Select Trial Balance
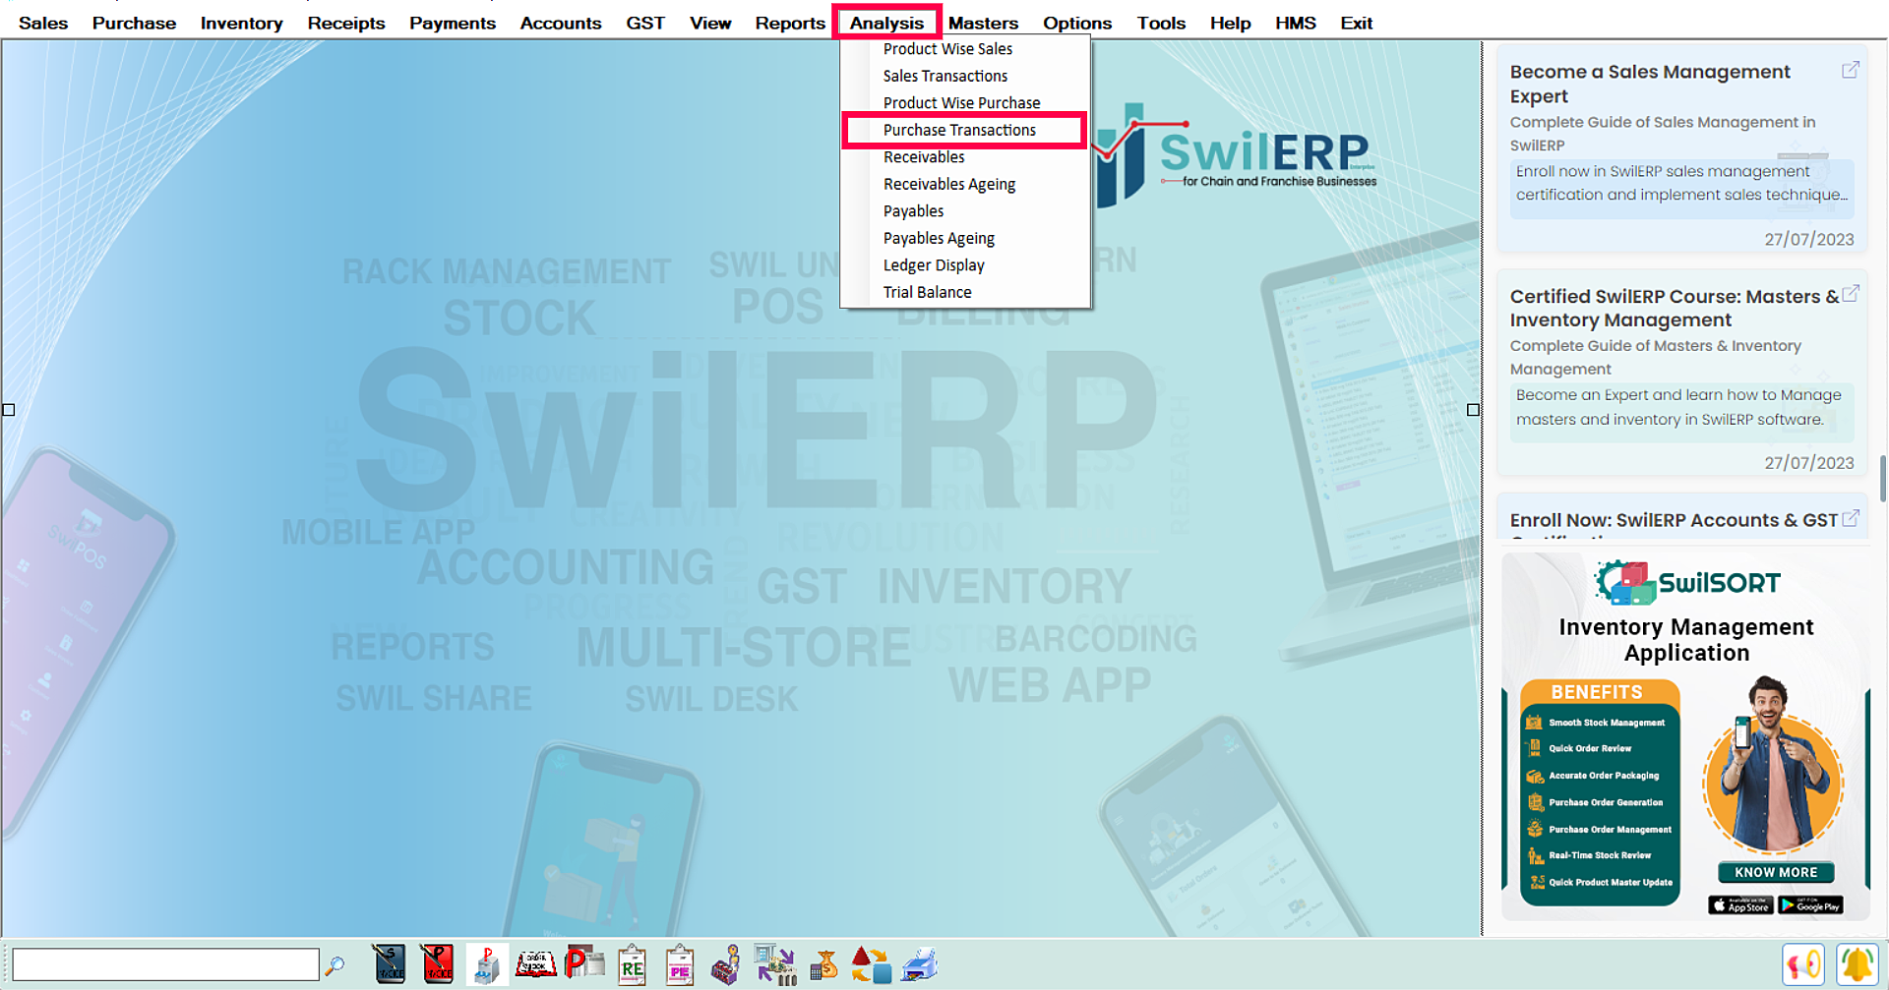Image resolution: width=1889 pixels, height=990 pixels. (x=965, y=292)
